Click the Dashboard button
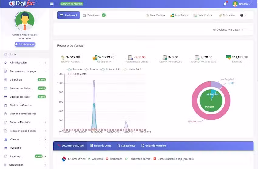The image size is (258, 169). click(x=68, y=15)
